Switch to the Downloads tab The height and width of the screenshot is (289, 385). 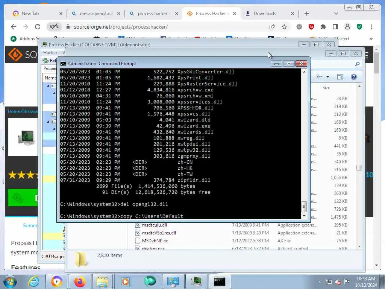click(269, 14)
